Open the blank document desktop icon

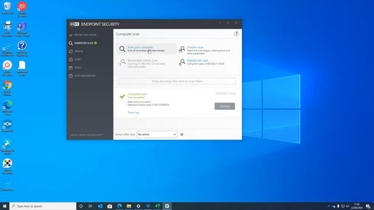(22, 68)
